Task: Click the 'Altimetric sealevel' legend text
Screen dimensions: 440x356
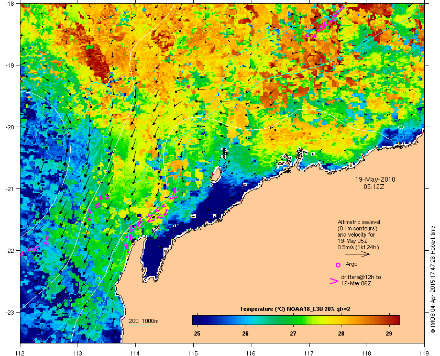Action: coord(359,222)
